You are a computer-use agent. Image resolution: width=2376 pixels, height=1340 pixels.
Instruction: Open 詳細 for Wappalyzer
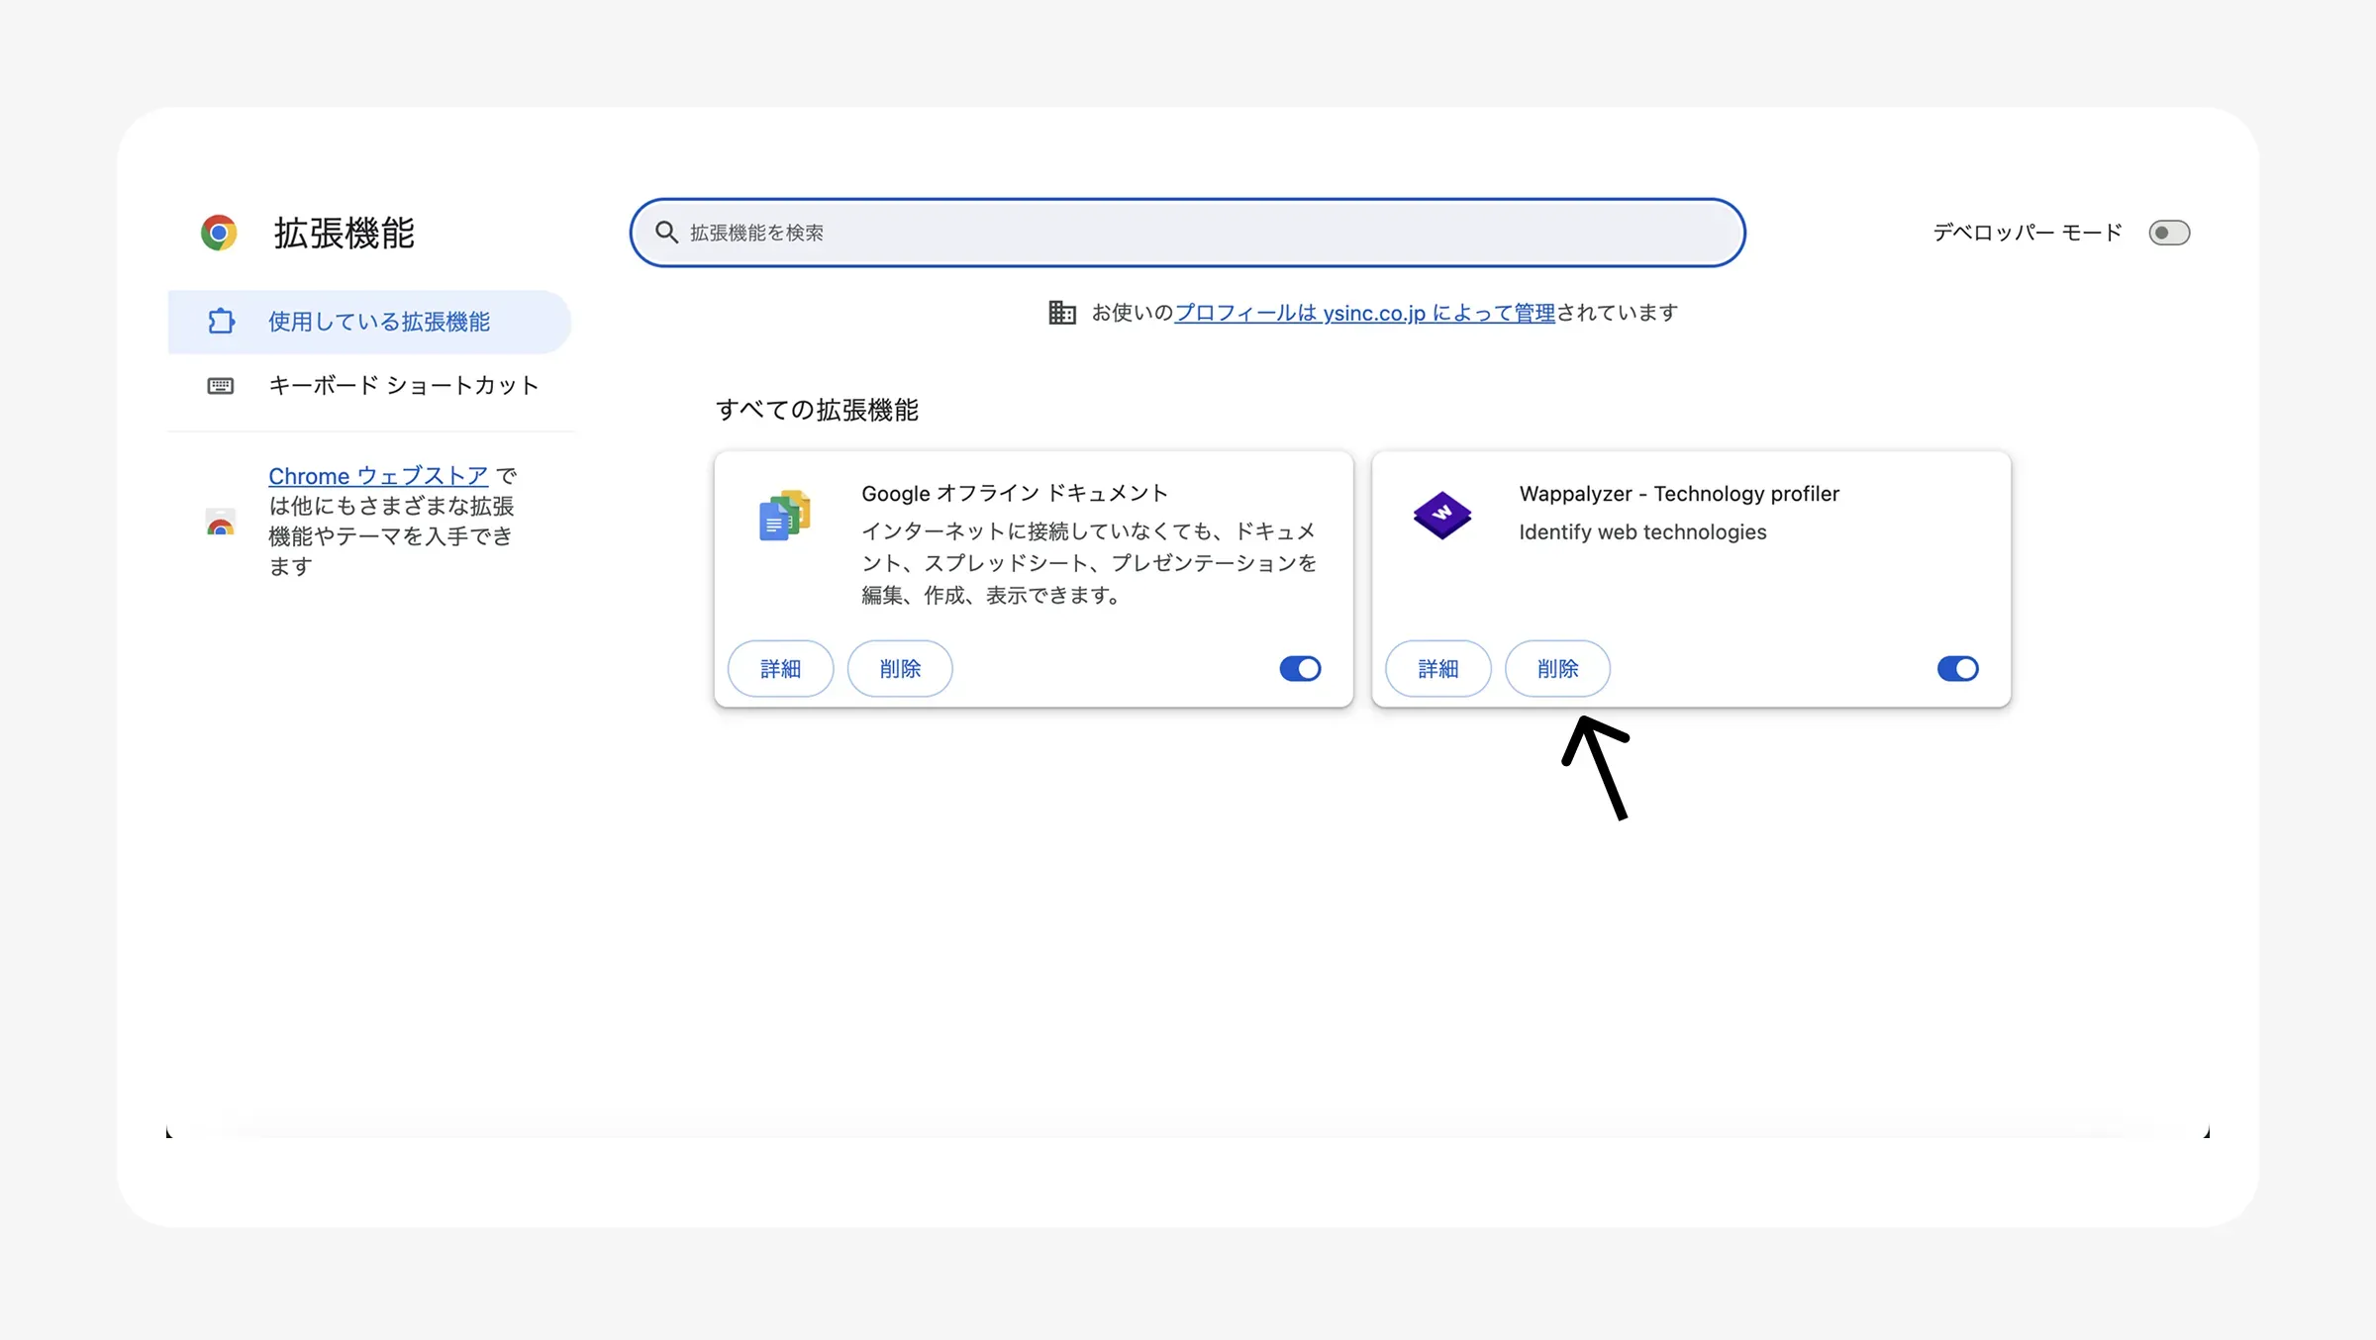coord(1437,669)
